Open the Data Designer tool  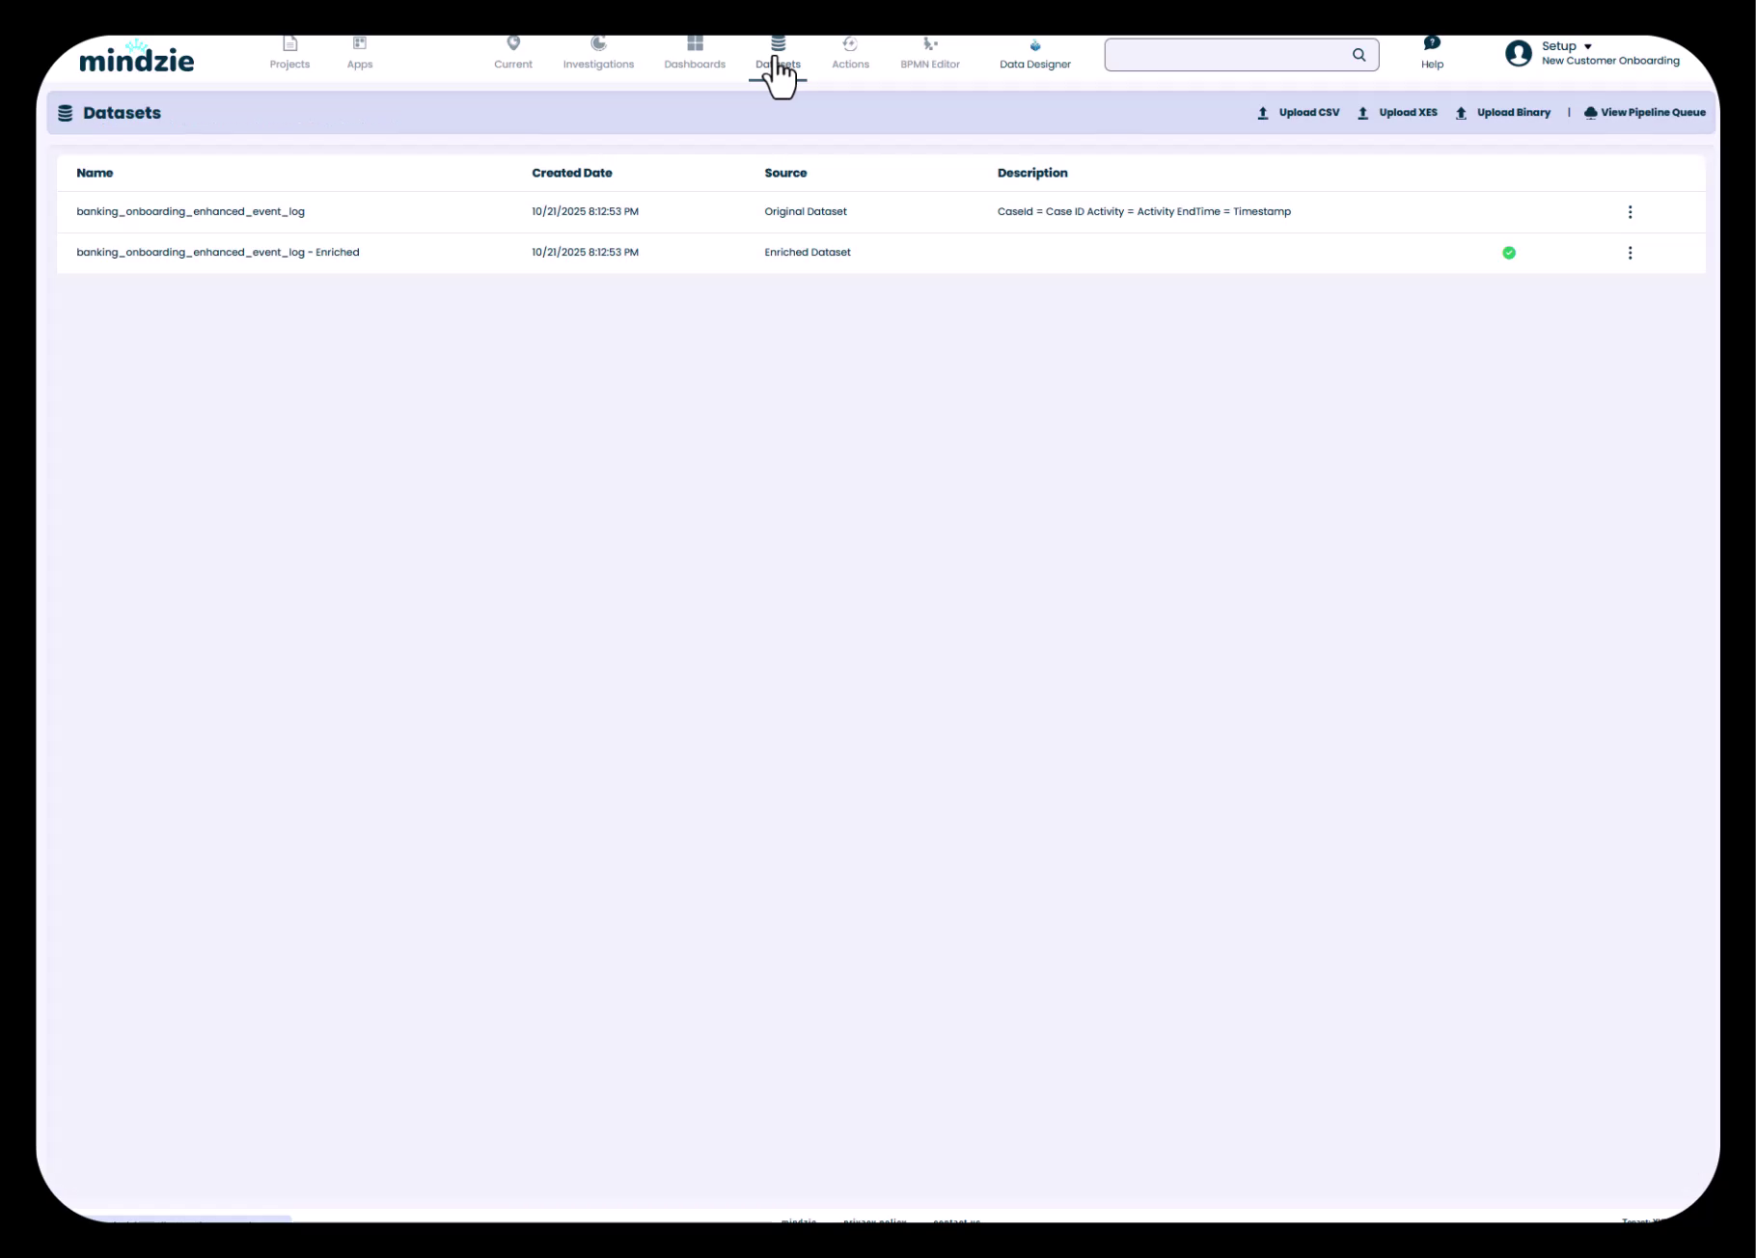[1034, 53]
